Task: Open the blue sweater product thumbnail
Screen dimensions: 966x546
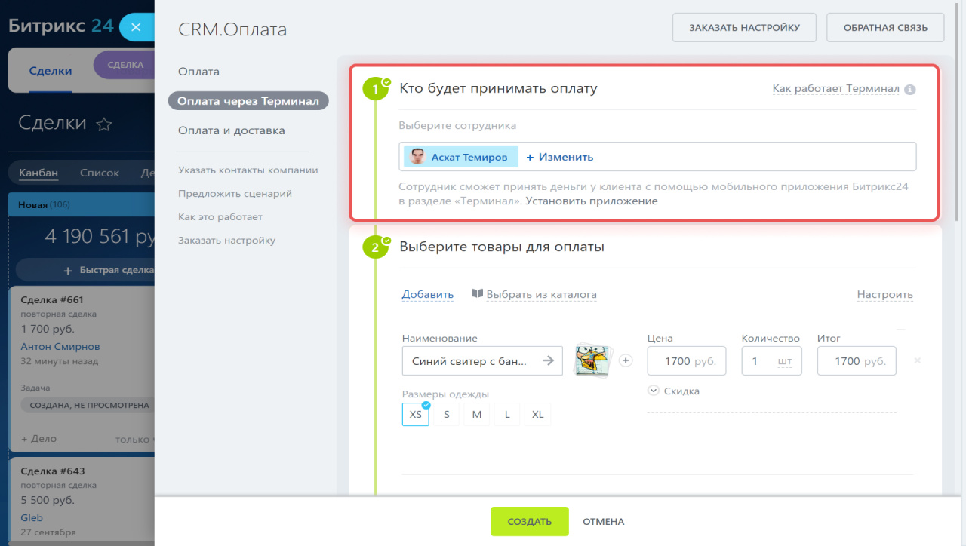Action: pyautogui.click(x=592, y=360)
